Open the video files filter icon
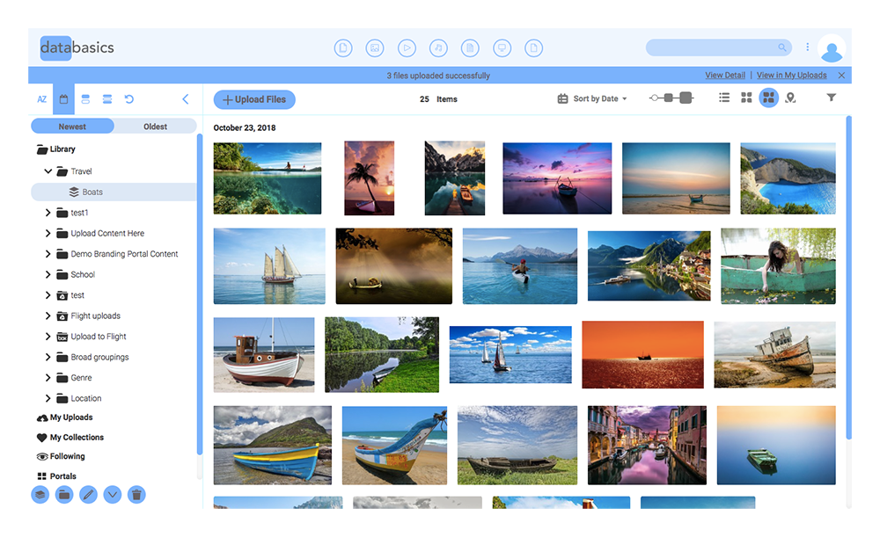Viewport: 880px width, 537px height. click(x=407, y=47)
